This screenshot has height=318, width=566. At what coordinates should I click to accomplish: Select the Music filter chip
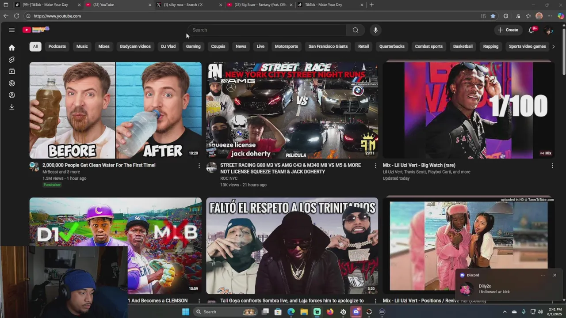coord(82,46)
